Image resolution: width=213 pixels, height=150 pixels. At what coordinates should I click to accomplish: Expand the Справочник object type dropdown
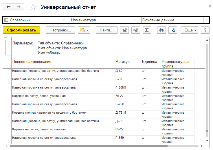click(x=64, y=20)
